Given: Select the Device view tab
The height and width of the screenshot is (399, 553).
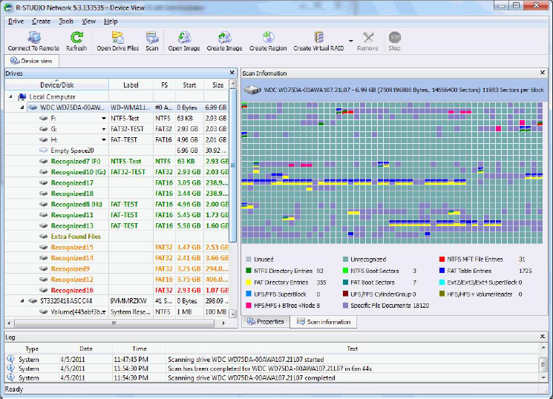Looking at the screenshot, I should [x=31, y=61].
